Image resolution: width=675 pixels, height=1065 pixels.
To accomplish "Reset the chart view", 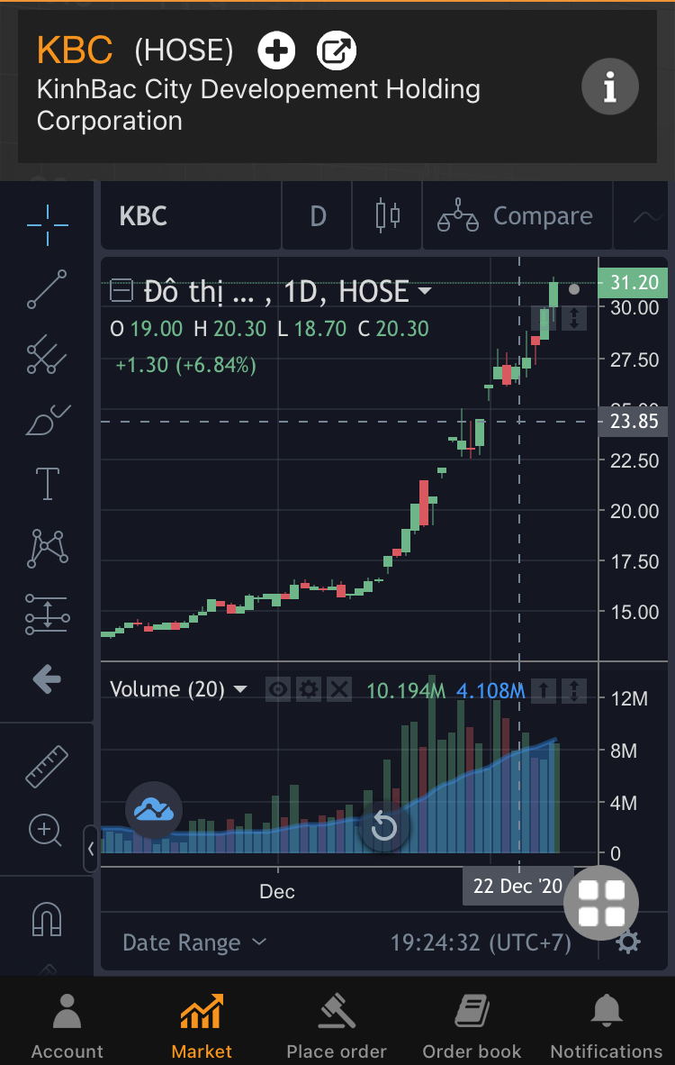I will 384,826.
